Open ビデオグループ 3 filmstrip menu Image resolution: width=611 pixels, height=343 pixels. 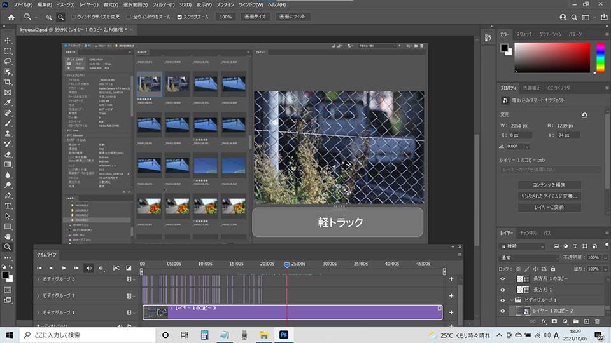[130, 279]
